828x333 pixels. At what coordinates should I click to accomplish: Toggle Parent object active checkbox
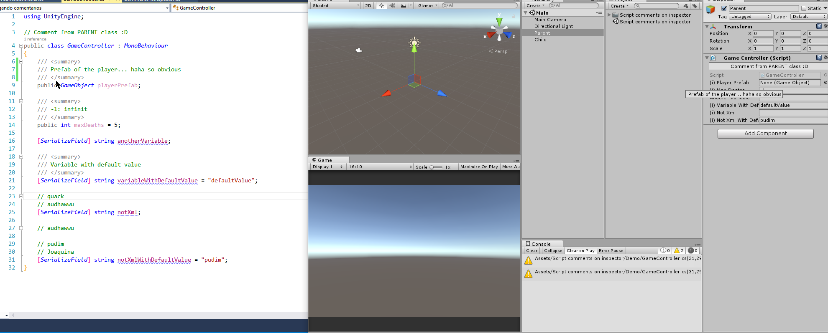(724, 8)
